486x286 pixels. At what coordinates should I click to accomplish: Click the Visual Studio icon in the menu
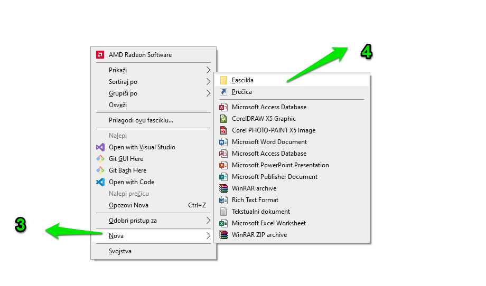tap(100, 147)
